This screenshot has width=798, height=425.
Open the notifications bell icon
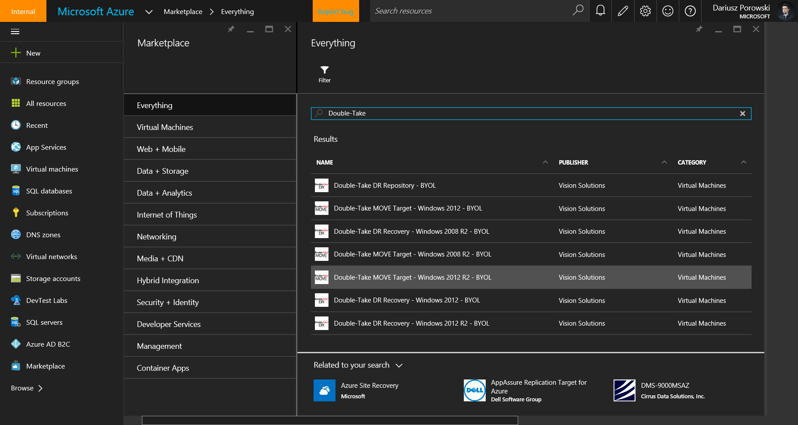click(x=600, y=11)
